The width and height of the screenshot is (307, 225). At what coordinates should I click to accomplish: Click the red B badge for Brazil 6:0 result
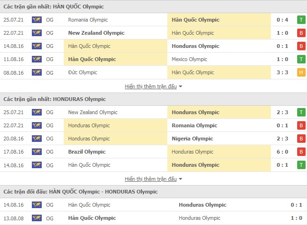click(x=301, y=152)
